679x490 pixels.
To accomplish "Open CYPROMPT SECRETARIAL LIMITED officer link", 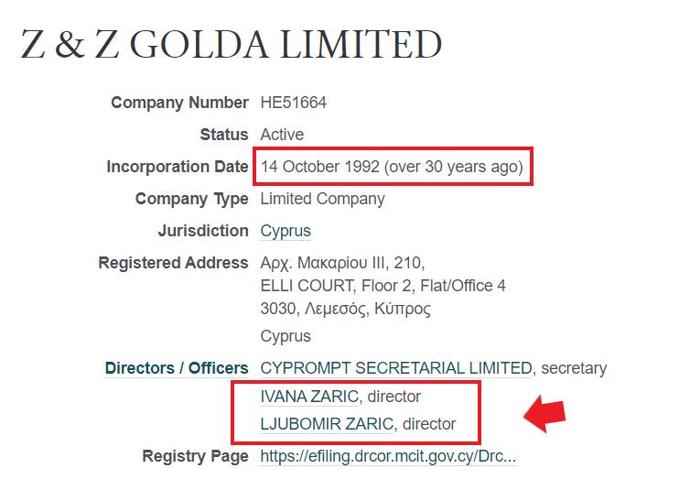I will [x=396, y=368].
